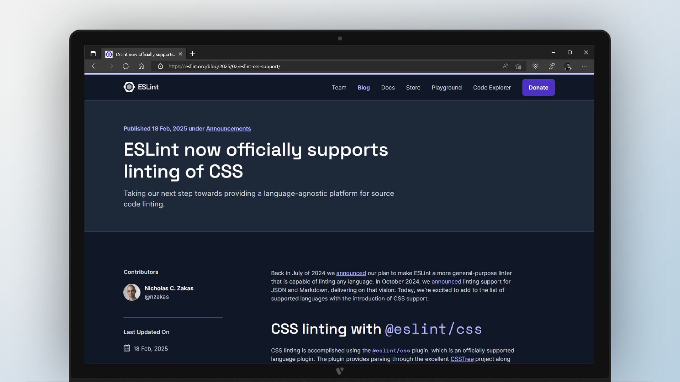Follow second 'announced' link about JSON support
The height and width of the screenshot is (382, 680).
pos(446,282)
